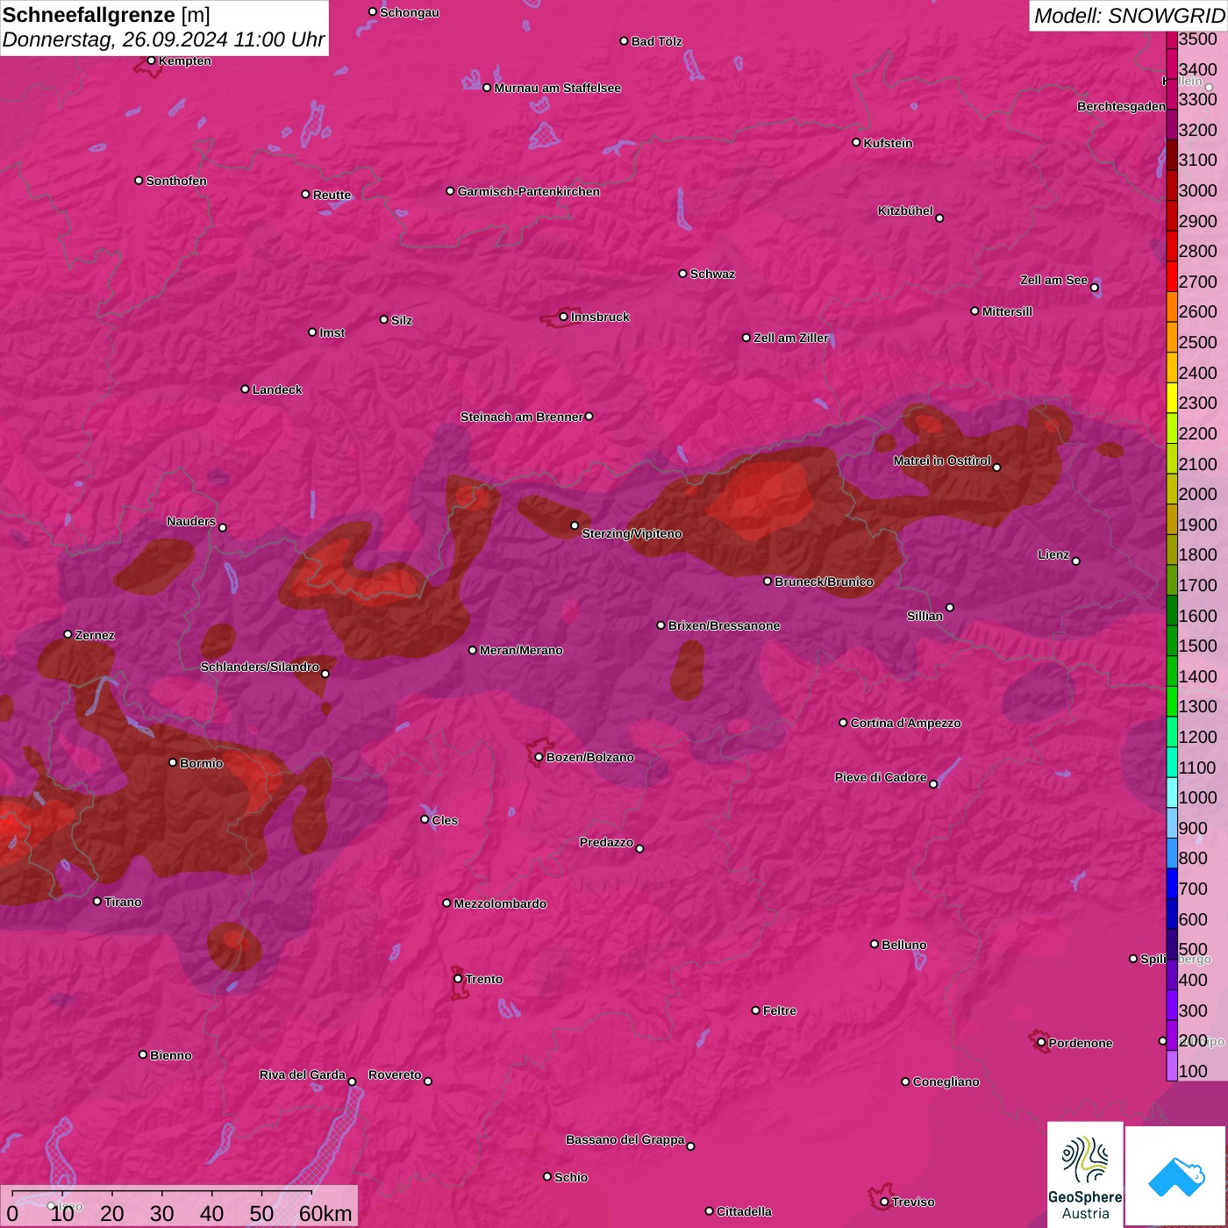
Task: Click the Landeck marker dot
Action: [x=246, y=389]
